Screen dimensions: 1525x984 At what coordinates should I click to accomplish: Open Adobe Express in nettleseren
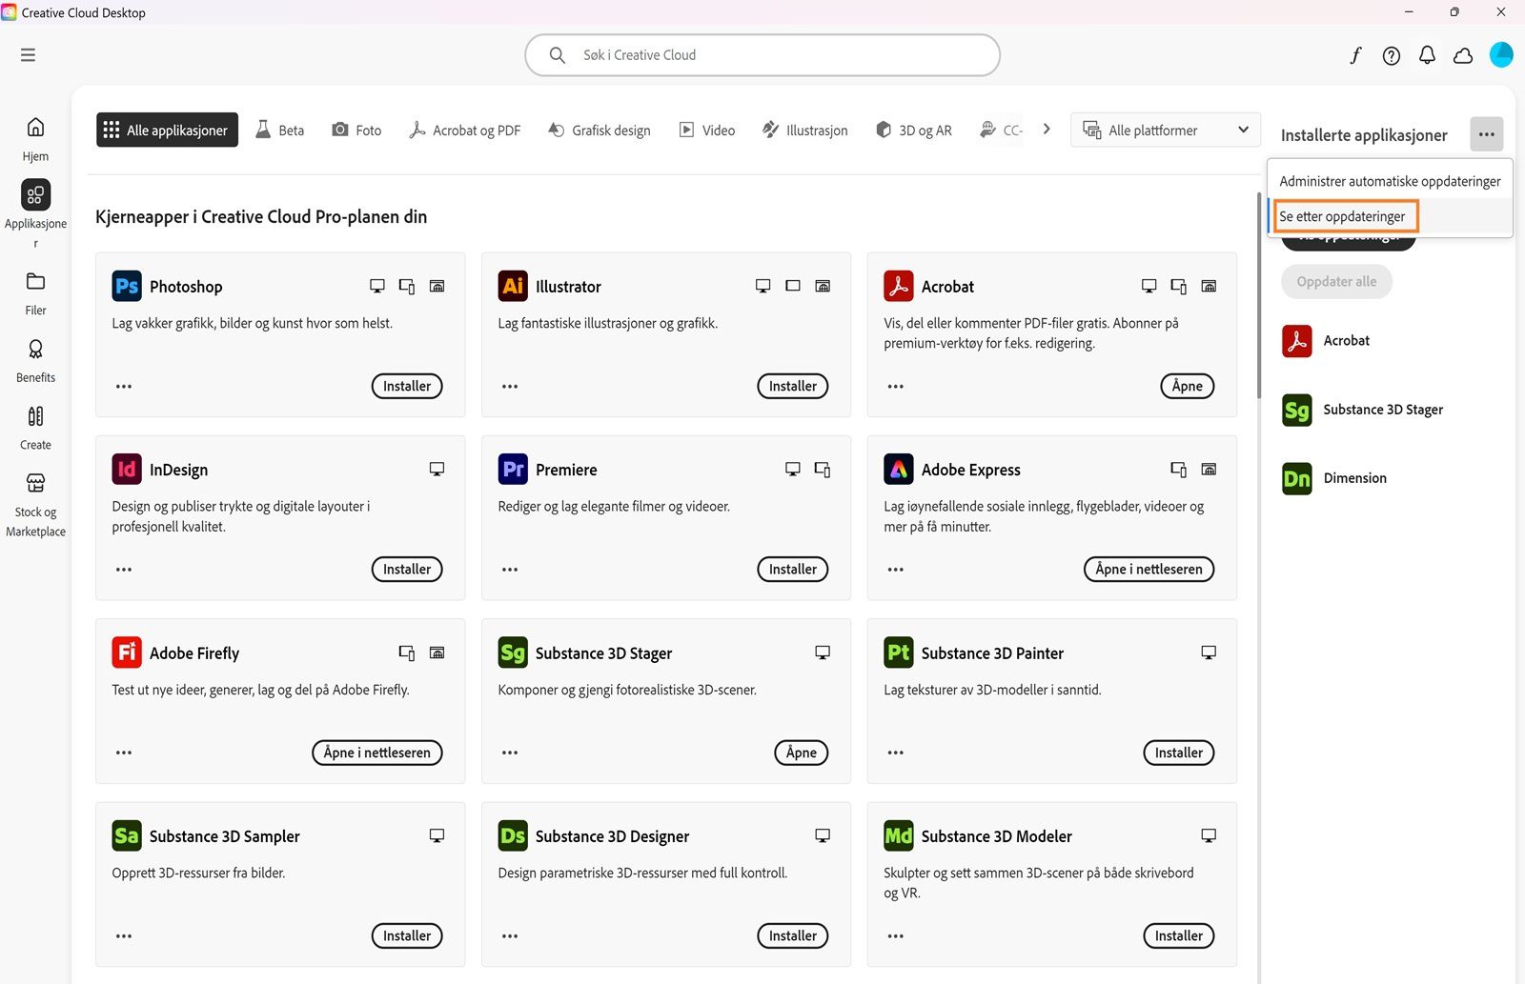[x=1148, y=569]
